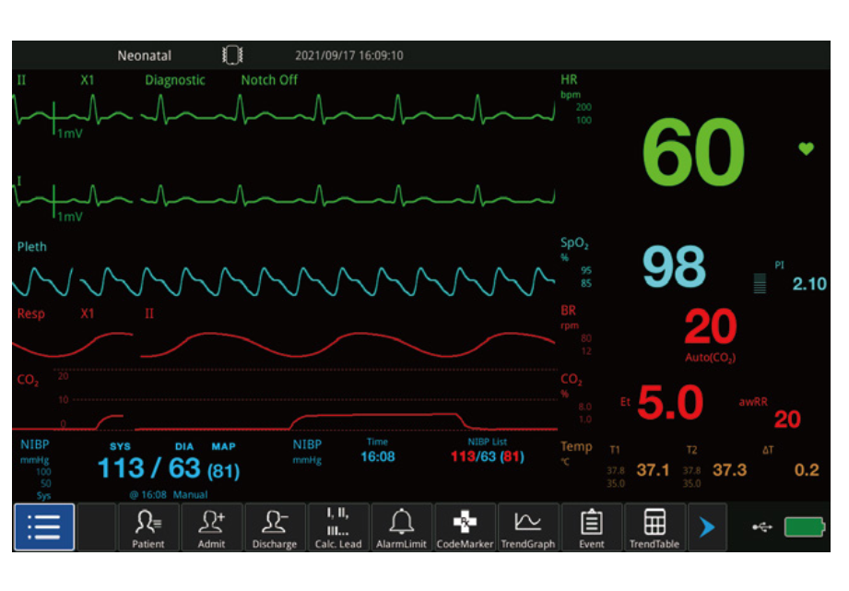Open the main menu list button
849x591 pixels.
(43, 527)
